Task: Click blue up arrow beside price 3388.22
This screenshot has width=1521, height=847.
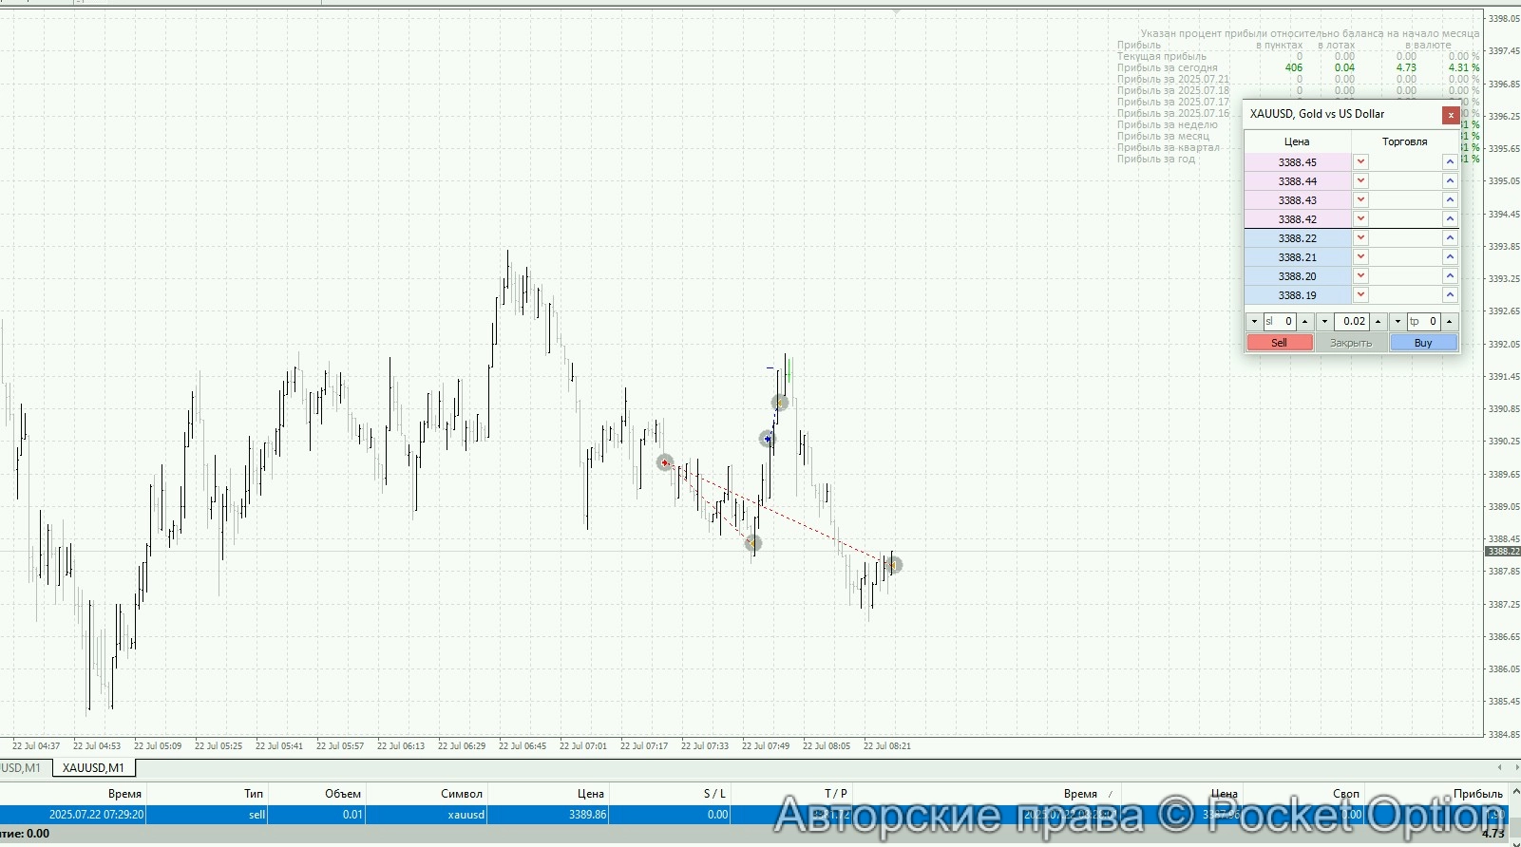Action: pyautogui.click(x=1450, y=237)
